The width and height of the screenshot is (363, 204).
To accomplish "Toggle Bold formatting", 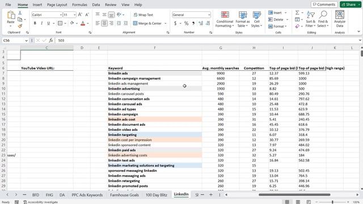I will point(35,23).
